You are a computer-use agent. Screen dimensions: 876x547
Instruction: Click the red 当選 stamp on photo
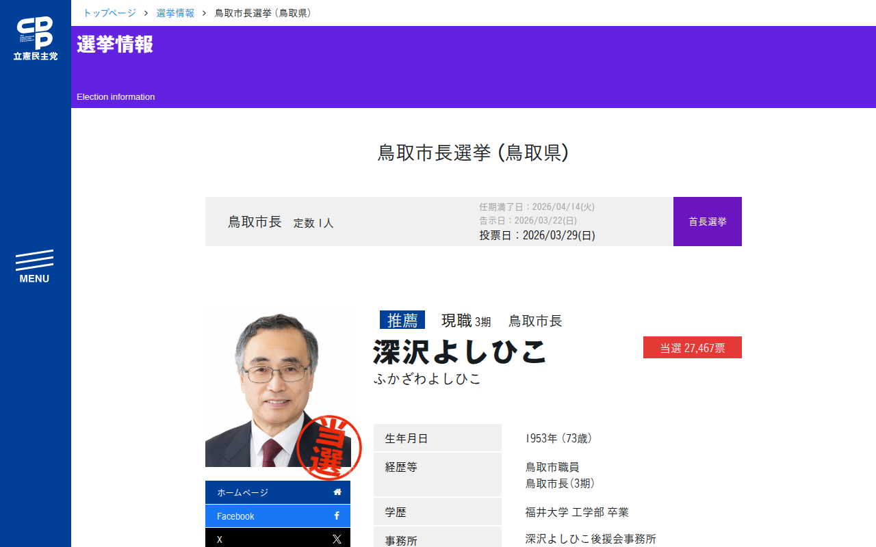(329, 446)
